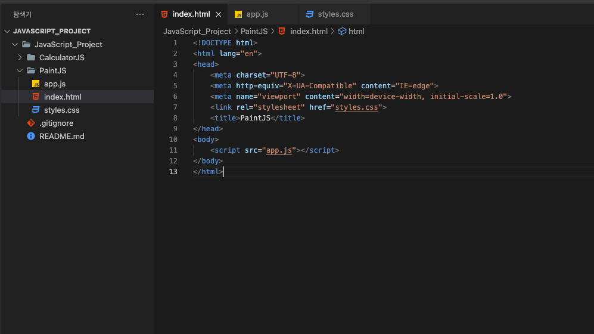The image size is (594, 334).
Task: Switch to the styles.css tab
Action: 334,14
